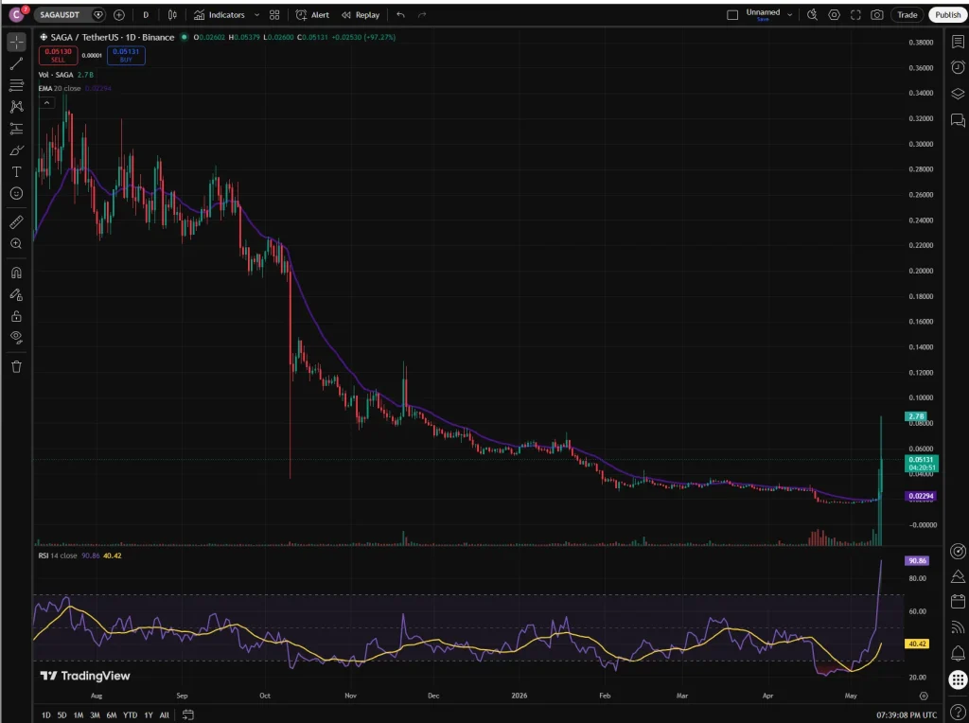This screenshot has height=723, width=969.
Task: Open the quick search icon
Action: tap(812, 15)
